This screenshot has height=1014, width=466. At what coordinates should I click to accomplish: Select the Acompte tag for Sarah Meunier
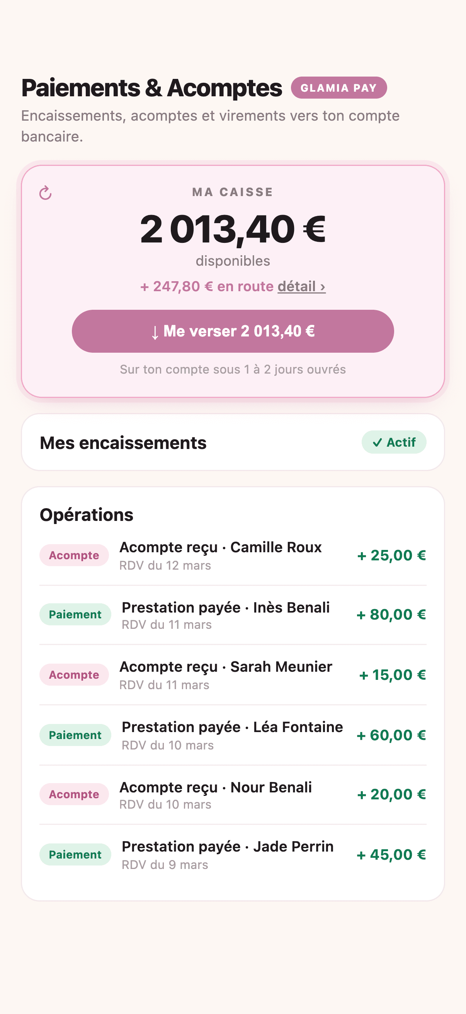(x=74, y=675)
